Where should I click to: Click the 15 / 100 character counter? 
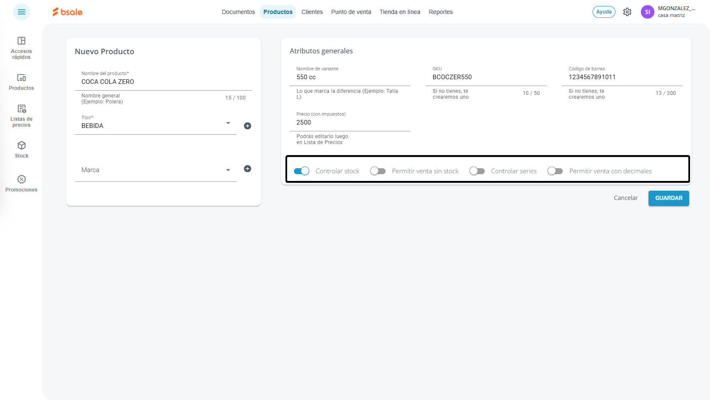(x=235, y=98)
